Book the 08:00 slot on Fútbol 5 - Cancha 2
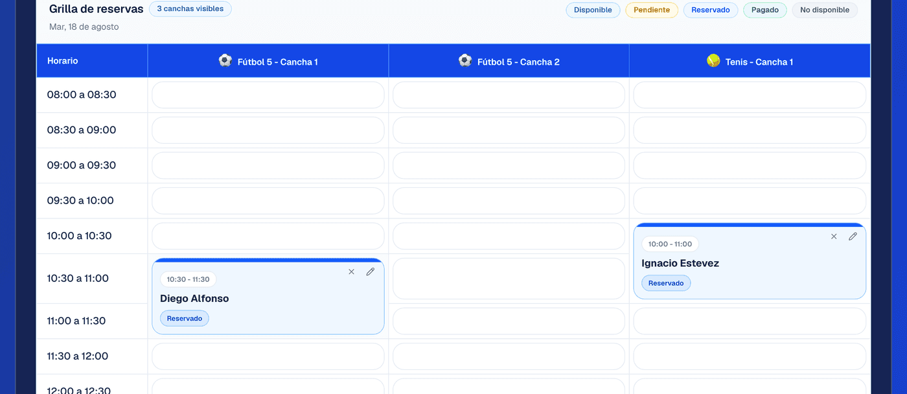The width and height of the screenshot is (907, 394). [x=509, y=95]
